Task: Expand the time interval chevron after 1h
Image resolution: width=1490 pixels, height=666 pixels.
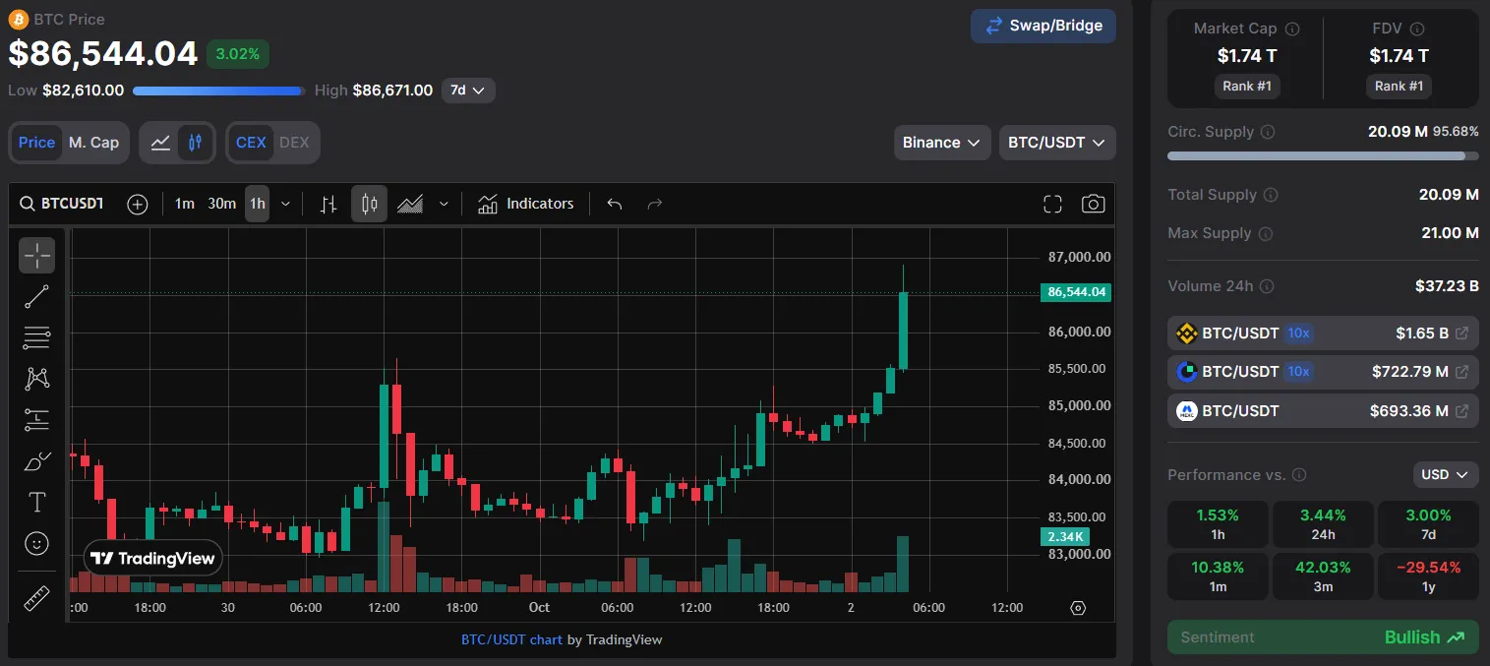Action: 285,204
